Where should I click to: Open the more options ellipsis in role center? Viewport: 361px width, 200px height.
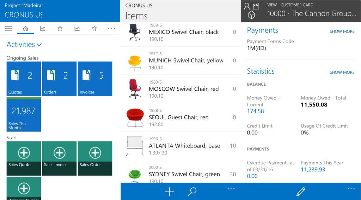(111, 29)
